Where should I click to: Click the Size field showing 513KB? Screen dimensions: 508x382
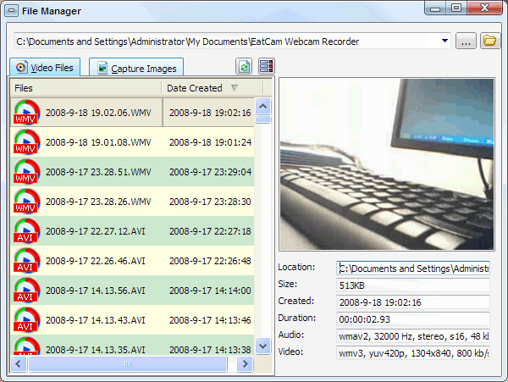(413, 285)
